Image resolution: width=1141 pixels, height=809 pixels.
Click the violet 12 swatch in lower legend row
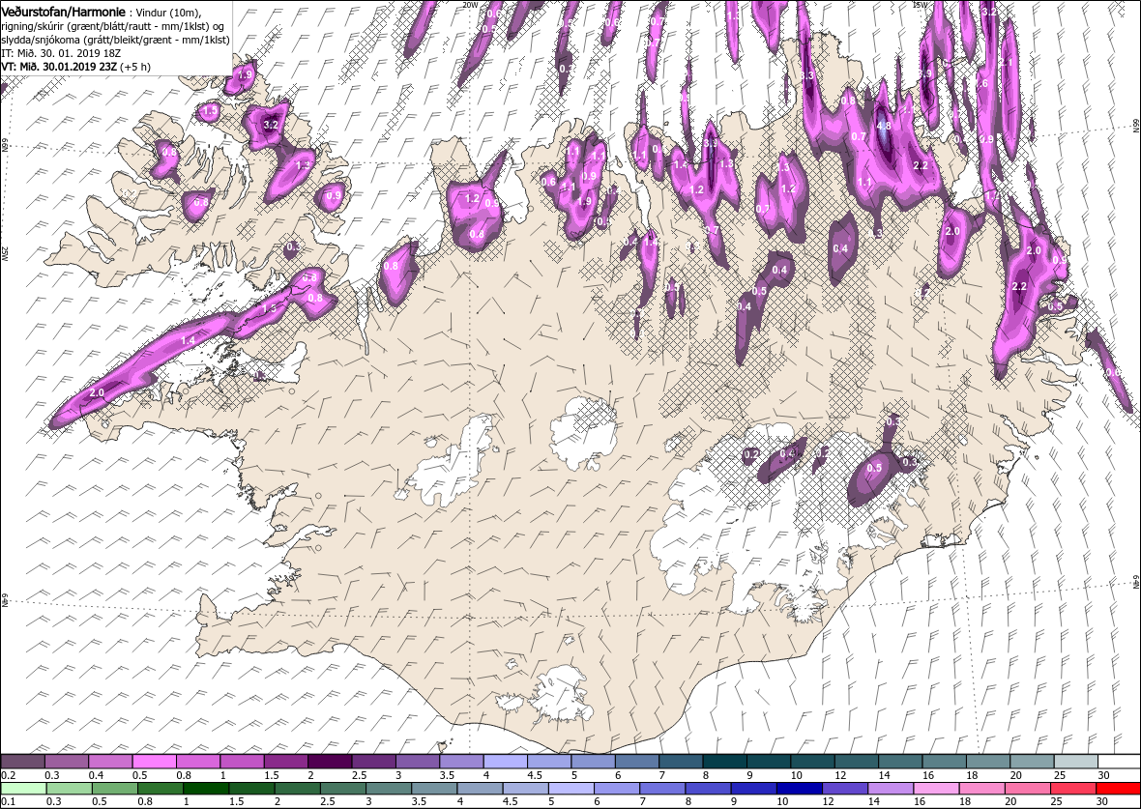pos(844,789)
